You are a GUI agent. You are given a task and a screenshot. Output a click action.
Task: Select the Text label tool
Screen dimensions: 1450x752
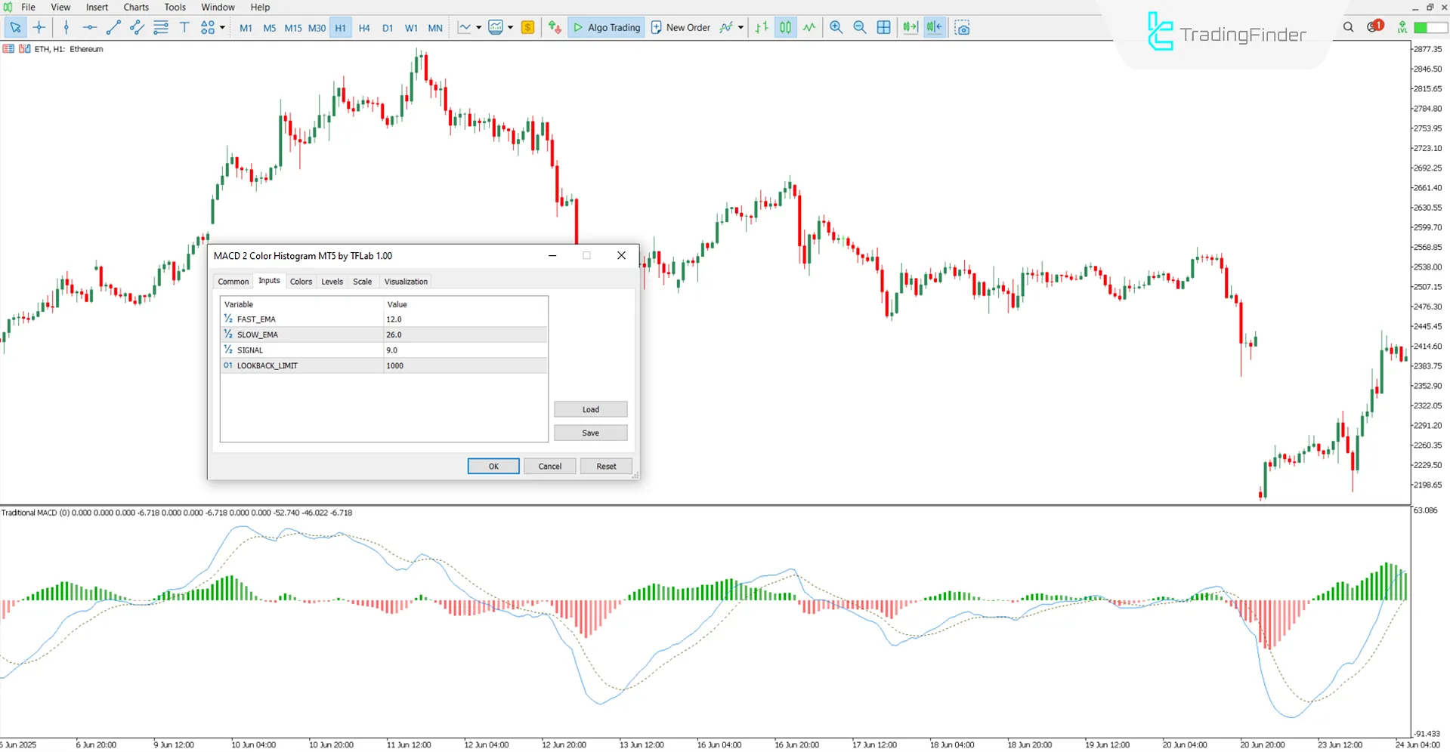pos(184,27)
